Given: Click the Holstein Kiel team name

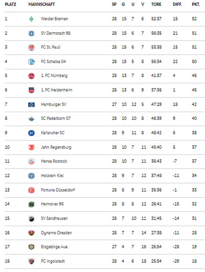Looking at the screenshot, I should (52, 176).
